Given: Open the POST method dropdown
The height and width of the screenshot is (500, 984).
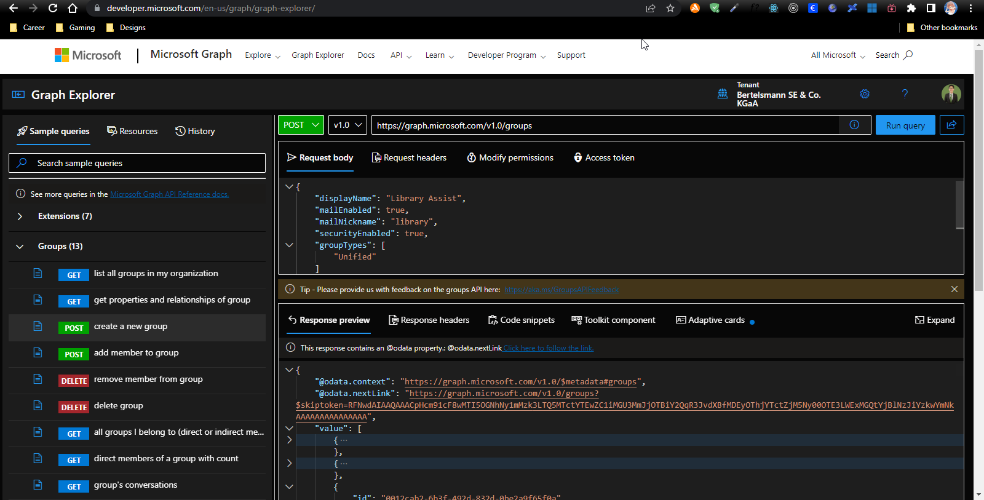Looking at the screenshot, I should coord(301,125).
